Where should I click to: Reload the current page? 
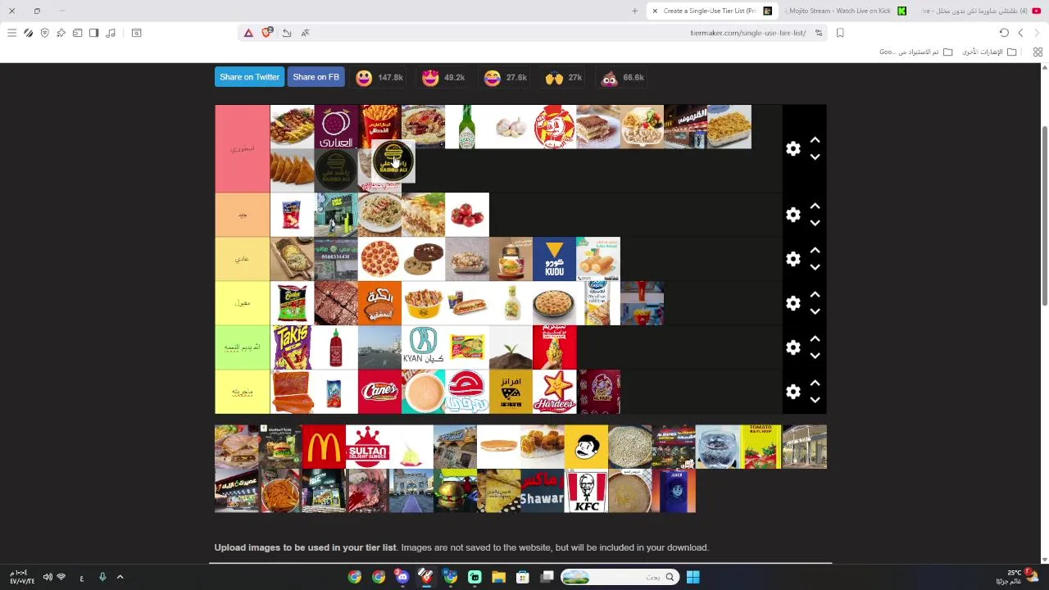click(x=1004, y=33)
